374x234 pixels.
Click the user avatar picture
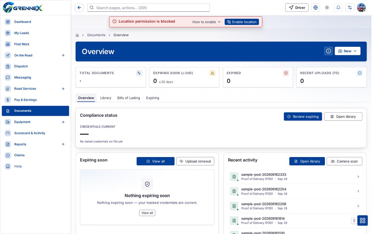(361, 8)
